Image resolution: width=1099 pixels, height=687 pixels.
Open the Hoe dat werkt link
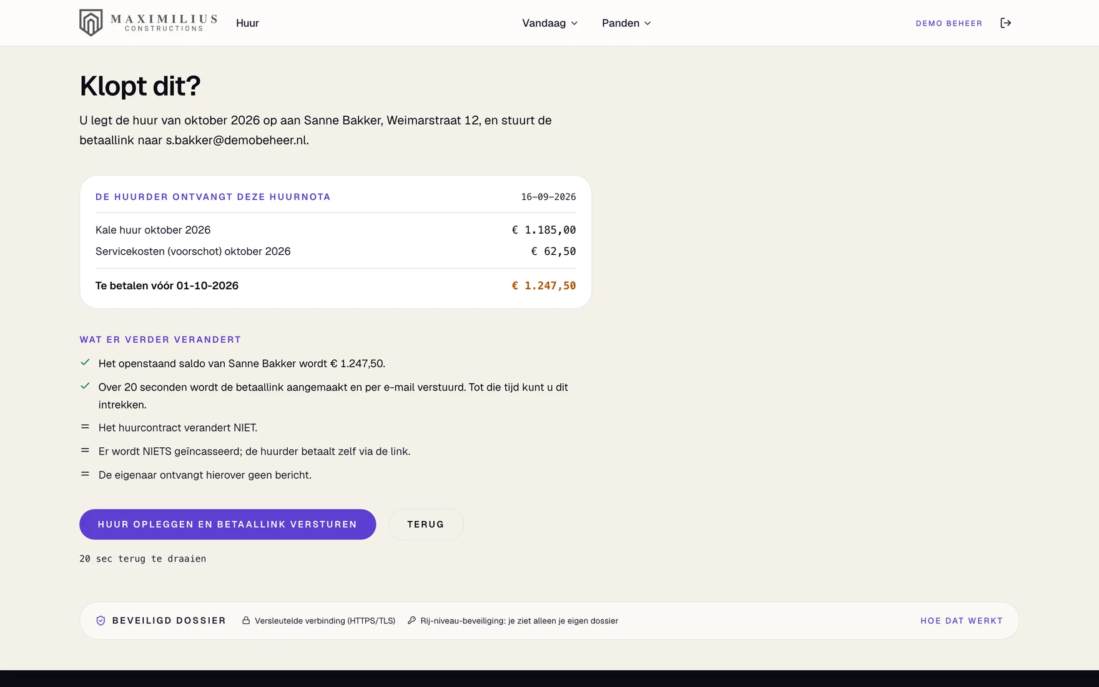(x=961, y=621)
